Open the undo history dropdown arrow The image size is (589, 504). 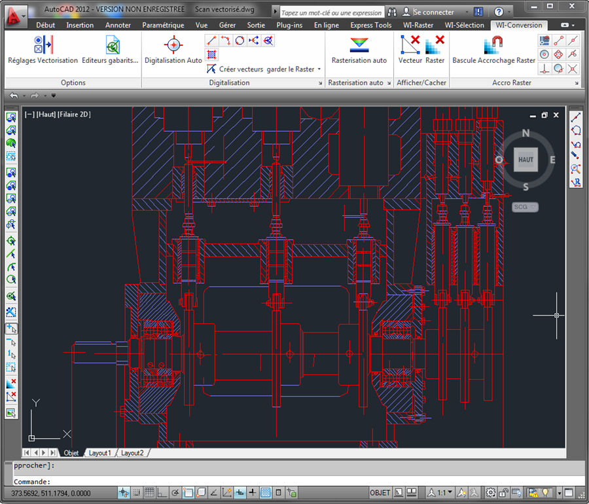pos(24,96)
